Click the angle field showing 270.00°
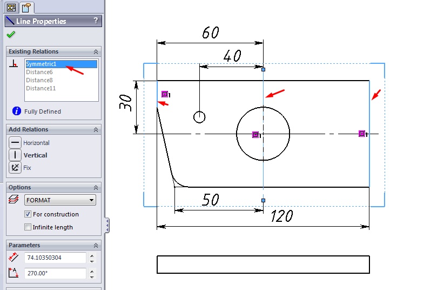The height and width of the screenshot is (290, 424). click(55, 273)
